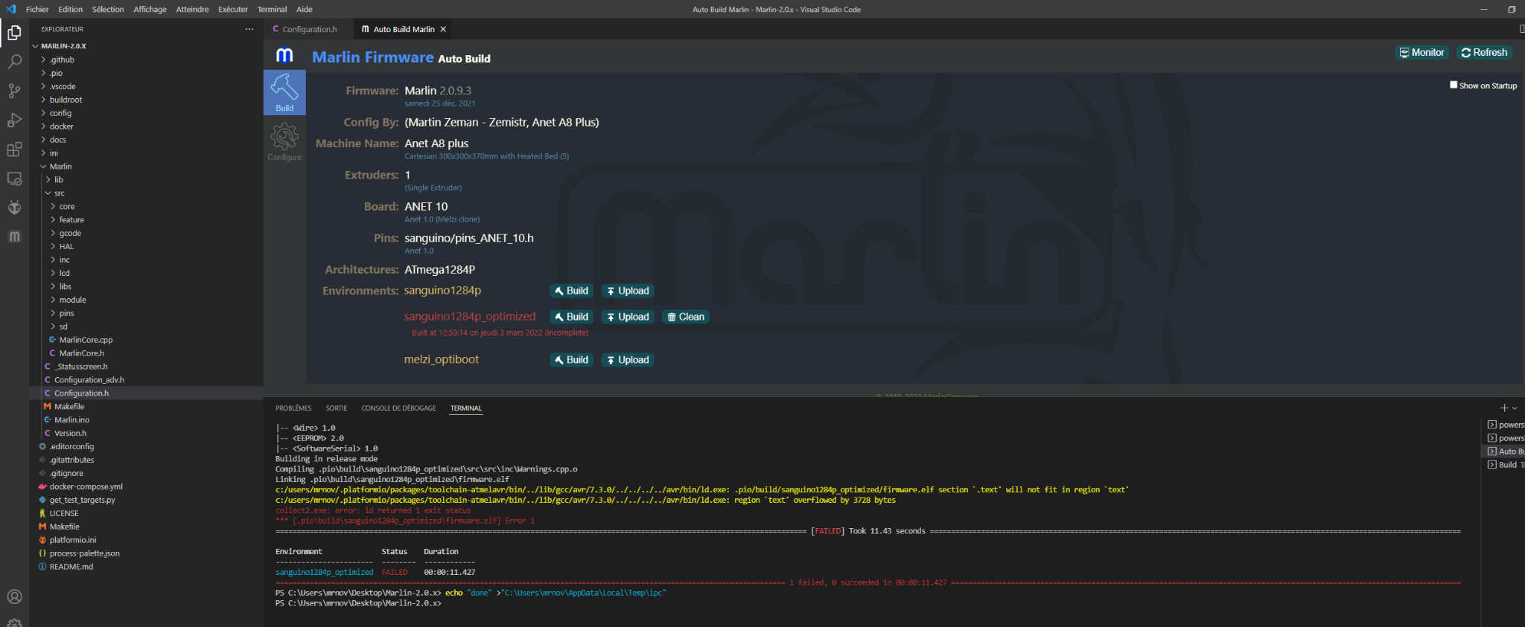The height and width of the screenshot is (627, 1525).
Task: Open explorer more actions ellipsis
Action: click(249, 29)
